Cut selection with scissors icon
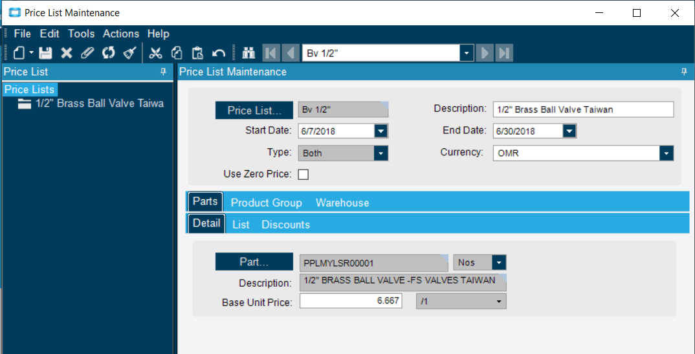This screenshot has width=695, height=354. click(x=155, y=54)
